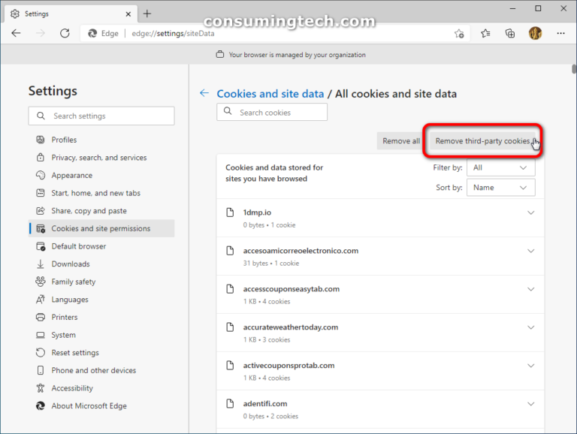Open Share, copy and paste settings
Screen dimensions: 577x434
click(x=101, y=211)
